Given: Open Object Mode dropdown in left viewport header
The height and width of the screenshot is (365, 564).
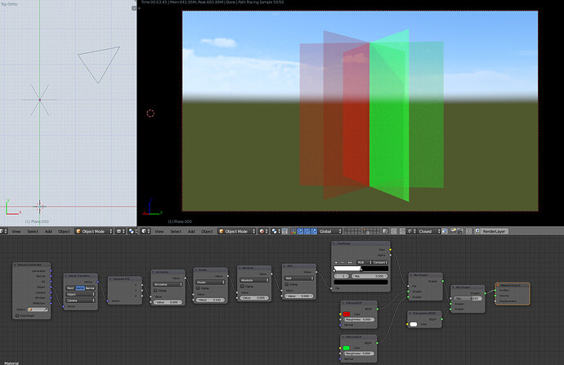Looking at the screenshot, I should [x=94, y=231].
